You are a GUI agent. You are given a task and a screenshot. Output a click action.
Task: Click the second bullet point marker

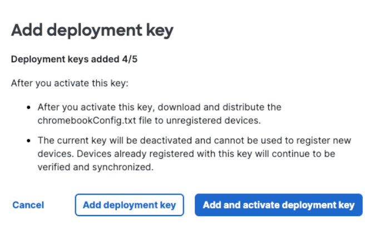pyautogui.click(x=28, y=141)
